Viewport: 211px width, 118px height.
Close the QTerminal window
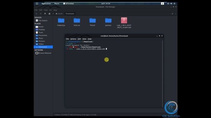(162, 36)
